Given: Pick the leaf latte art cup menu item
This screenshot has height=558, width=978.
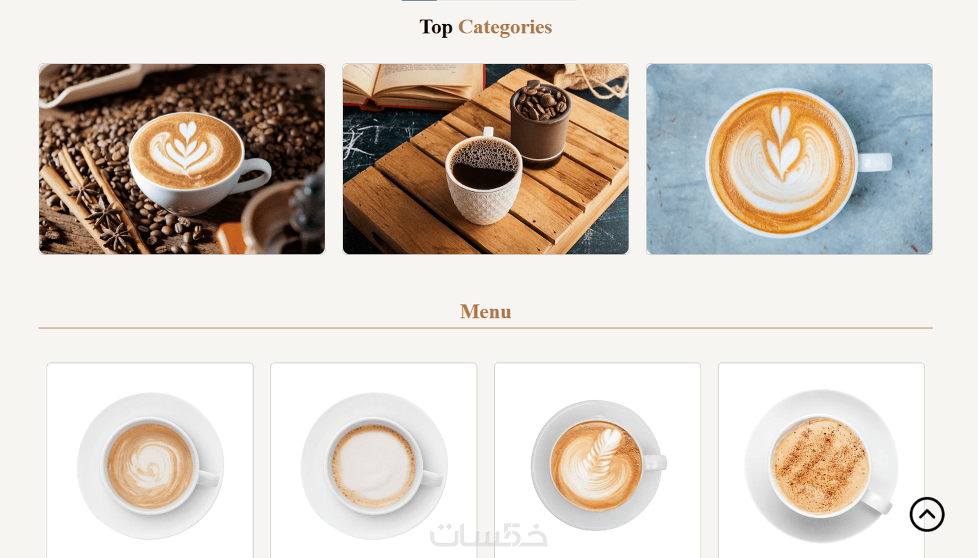Looking at the screenshot, I should [x=598, y=465].
